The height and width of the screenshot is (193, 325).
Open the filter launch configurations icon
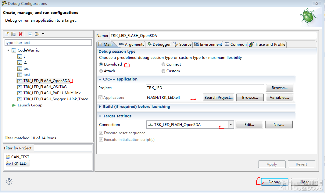[x=37, y=34]
